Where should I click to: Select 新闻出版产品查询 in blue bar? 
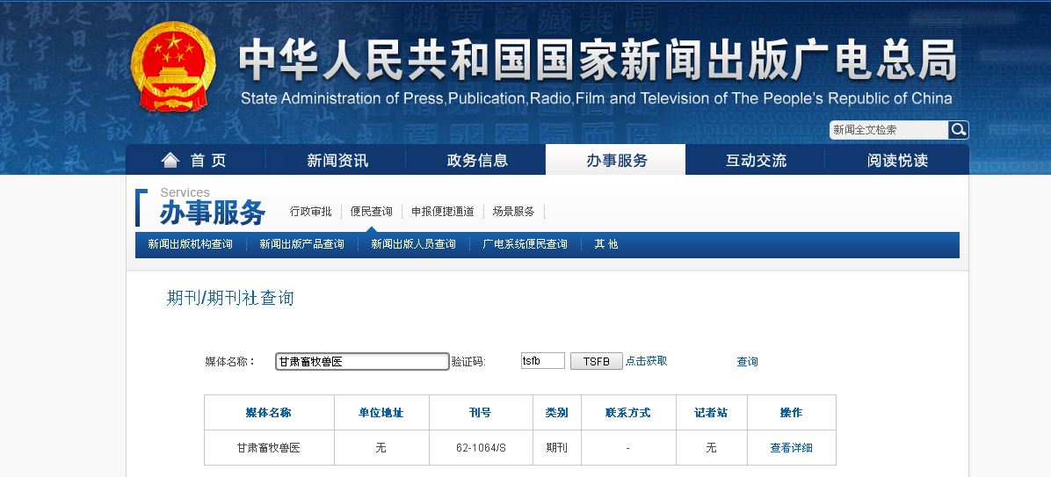301,244
